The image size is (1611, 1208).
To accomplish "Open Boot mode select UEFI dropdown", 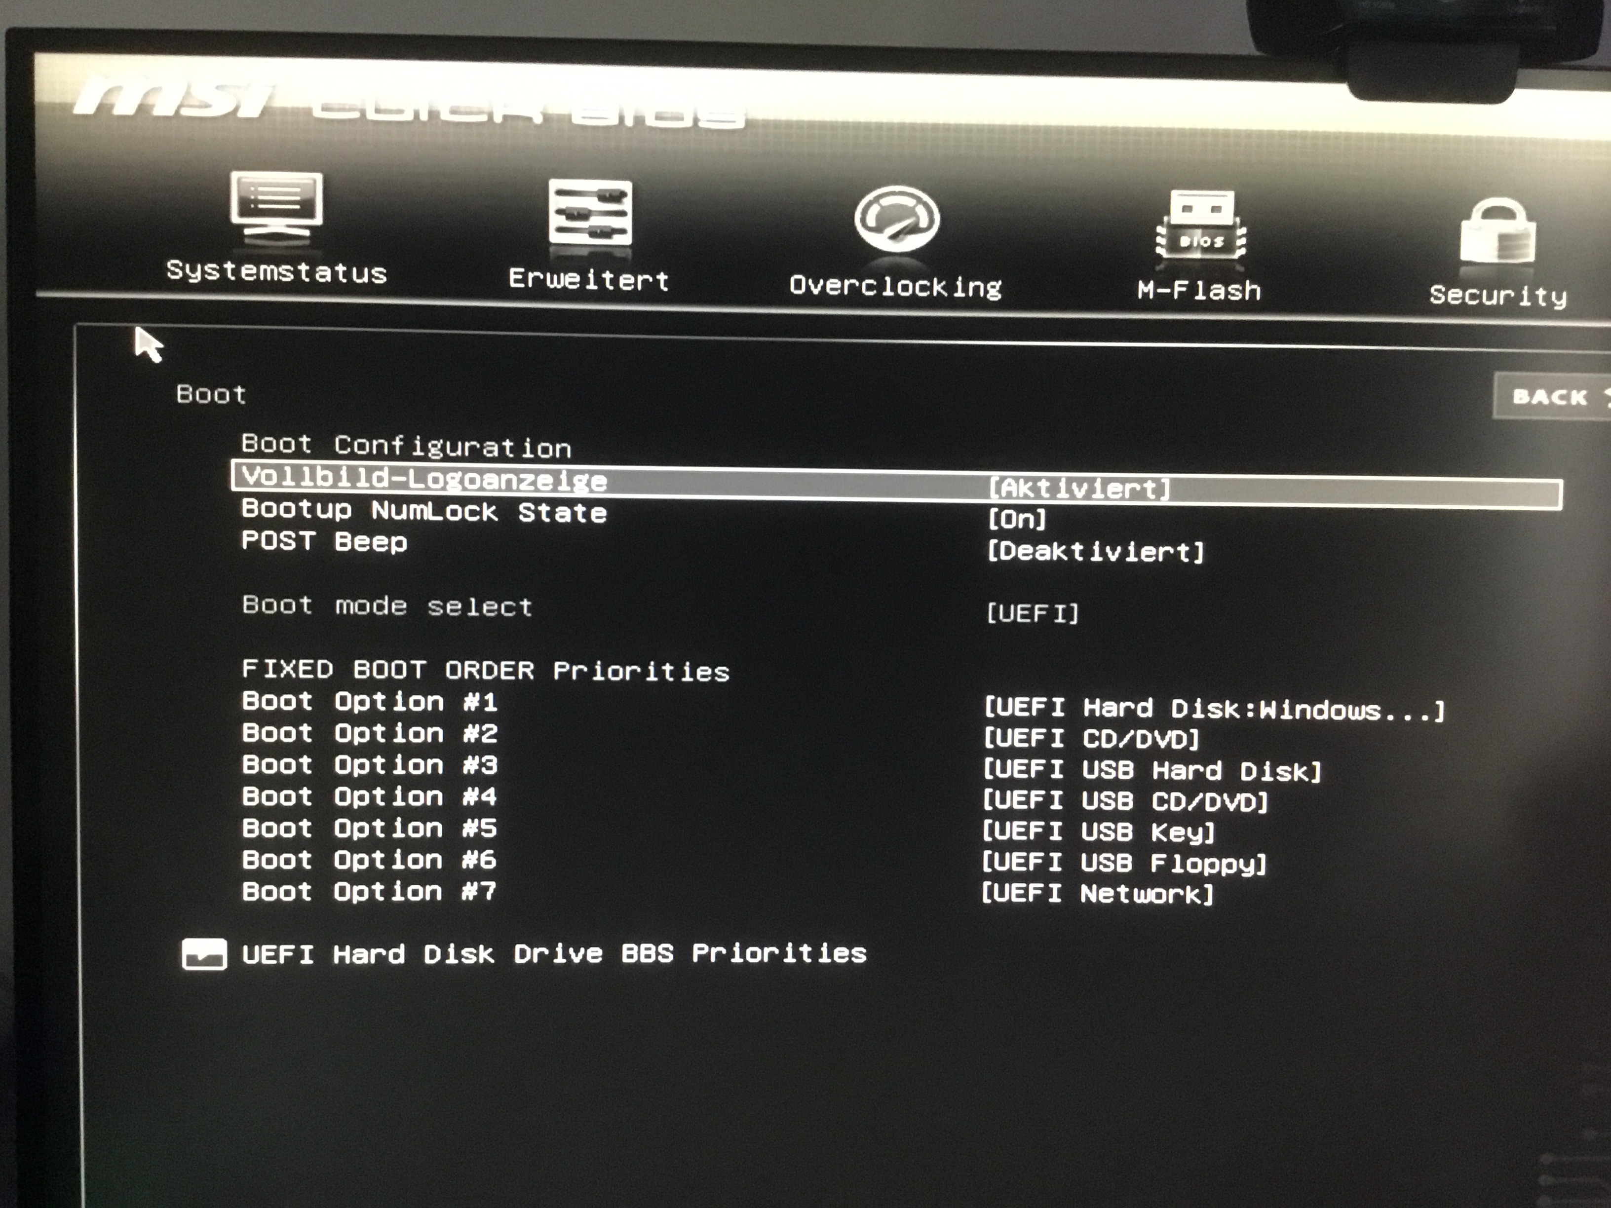I will point(1032,613).
